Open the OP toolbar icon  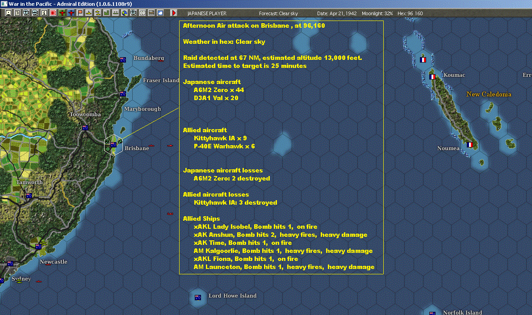[142, 13]
